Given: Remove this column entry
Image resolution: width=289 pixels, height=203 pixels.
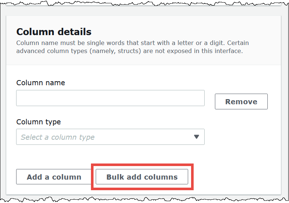Looking at the screenshot, I should (x=241, y=101).
